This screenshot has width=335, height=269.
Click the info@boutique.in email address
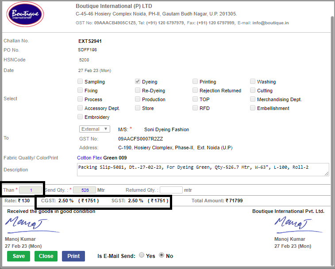(x=270, y=23)
